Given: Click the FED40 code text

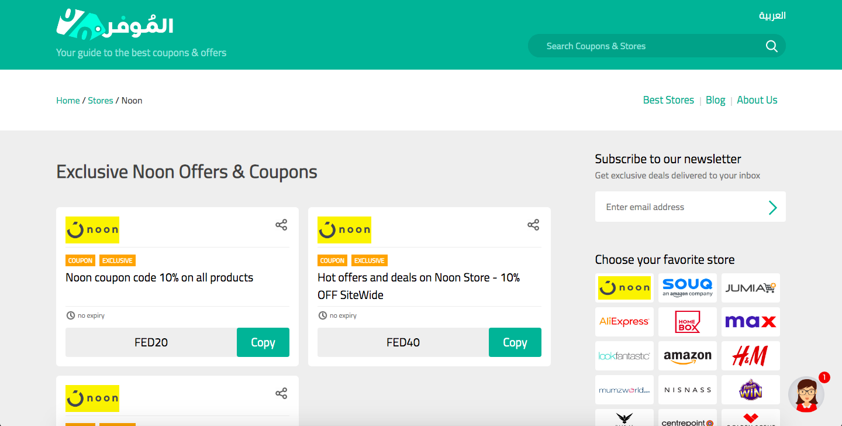Looking at the screenshot, I should point(403,342).
